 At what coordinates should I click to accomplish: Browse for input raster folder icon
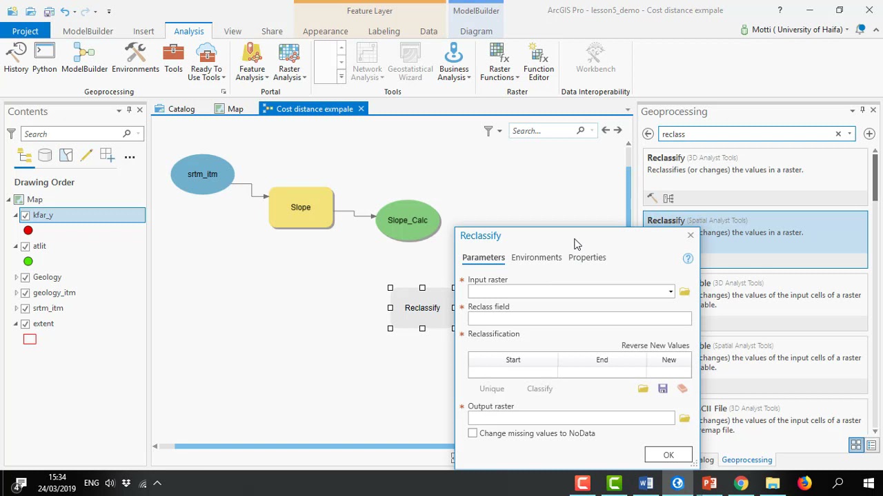click(684, 292)
